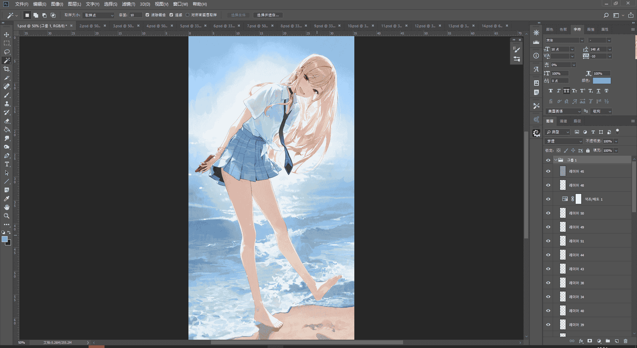Toggle the contiguous checkbox
The height and width of the screenshot is (348, 637).
coord(171,15)
